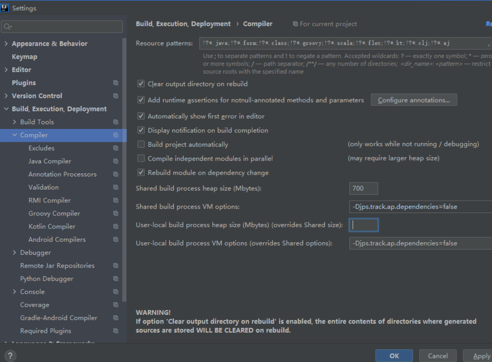Expand the Console node
The image size is (492, 362).
pos(14,292)
